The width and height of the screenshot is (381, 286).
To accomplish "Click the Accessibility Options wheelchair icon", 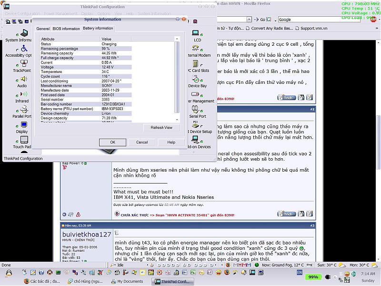I will click(24, 49).
